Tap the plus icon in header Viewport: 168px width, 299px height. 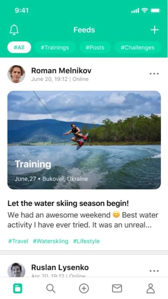coord(154,30)
